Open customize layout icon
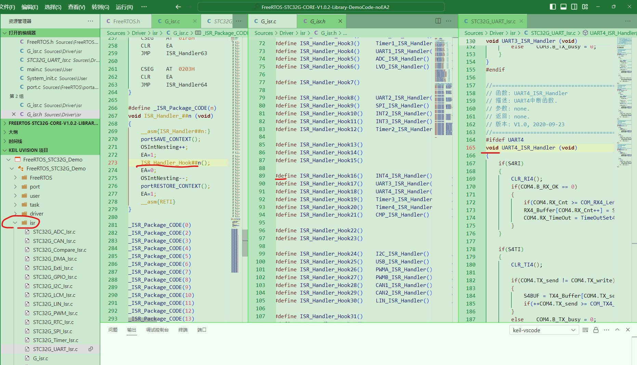Screen dimensions: 637x365 [x=585, y=7]
